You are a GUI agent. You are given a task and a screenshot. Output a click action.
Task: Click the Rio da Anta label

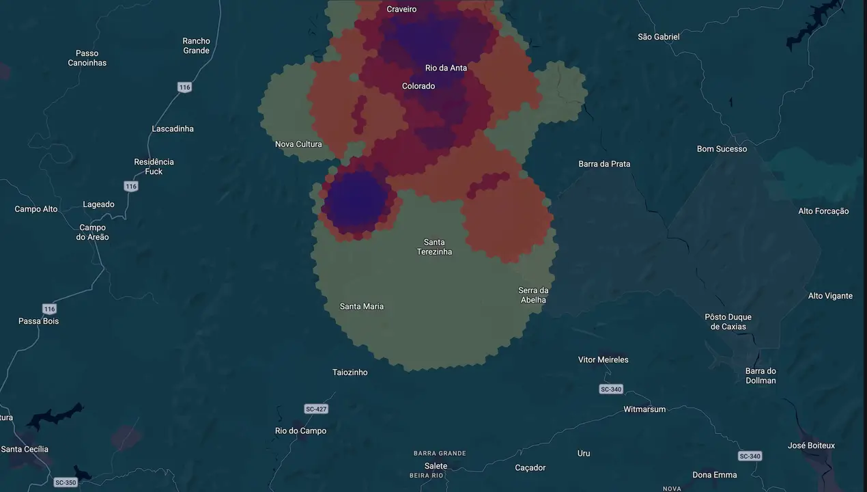(x=446, y=68)
